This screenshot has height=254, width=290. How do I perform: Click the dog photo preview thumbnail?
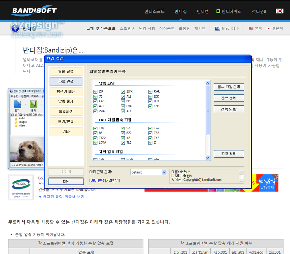(27, 149)
